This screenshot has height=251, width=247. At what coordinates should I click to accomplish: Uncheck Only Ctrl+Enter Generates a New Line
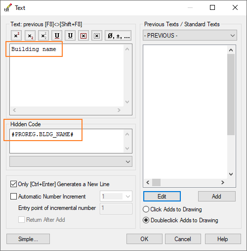[13, 184]
